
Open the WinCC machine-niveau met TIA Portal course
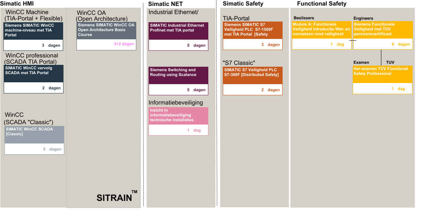pos(33,30)
